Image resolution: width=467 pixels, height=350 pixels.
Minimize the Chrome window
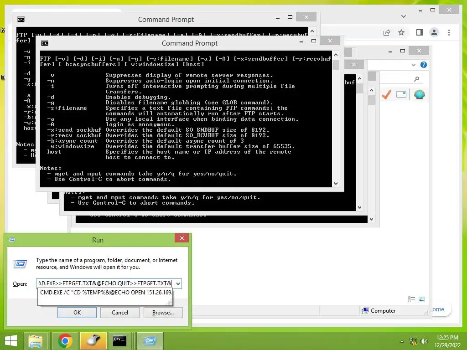click(420, 10)
